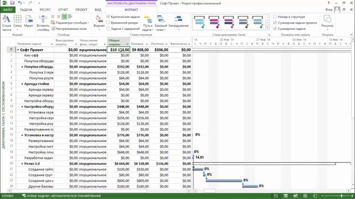Screen dimensions: 355x199
Task: Open ФАЙЛ tab
Action: pos(7,10)
